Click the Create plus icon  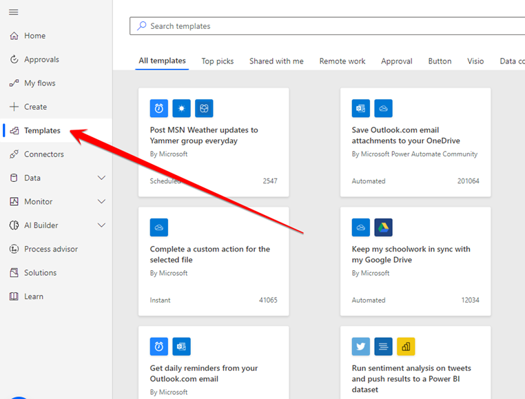[x=14, y=107]
